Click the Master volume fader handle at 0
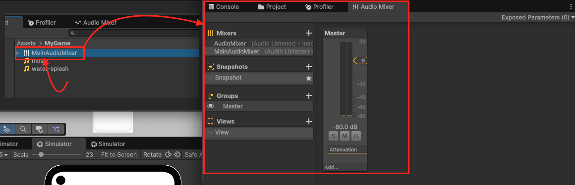This screenshot has width=575, height=185. tap(360, 61)
